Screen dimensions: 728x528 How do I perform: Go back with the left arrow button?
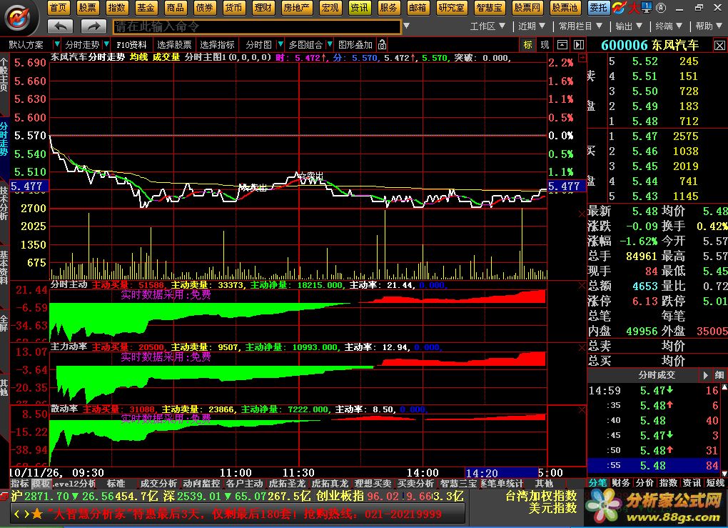pos(61,26)
